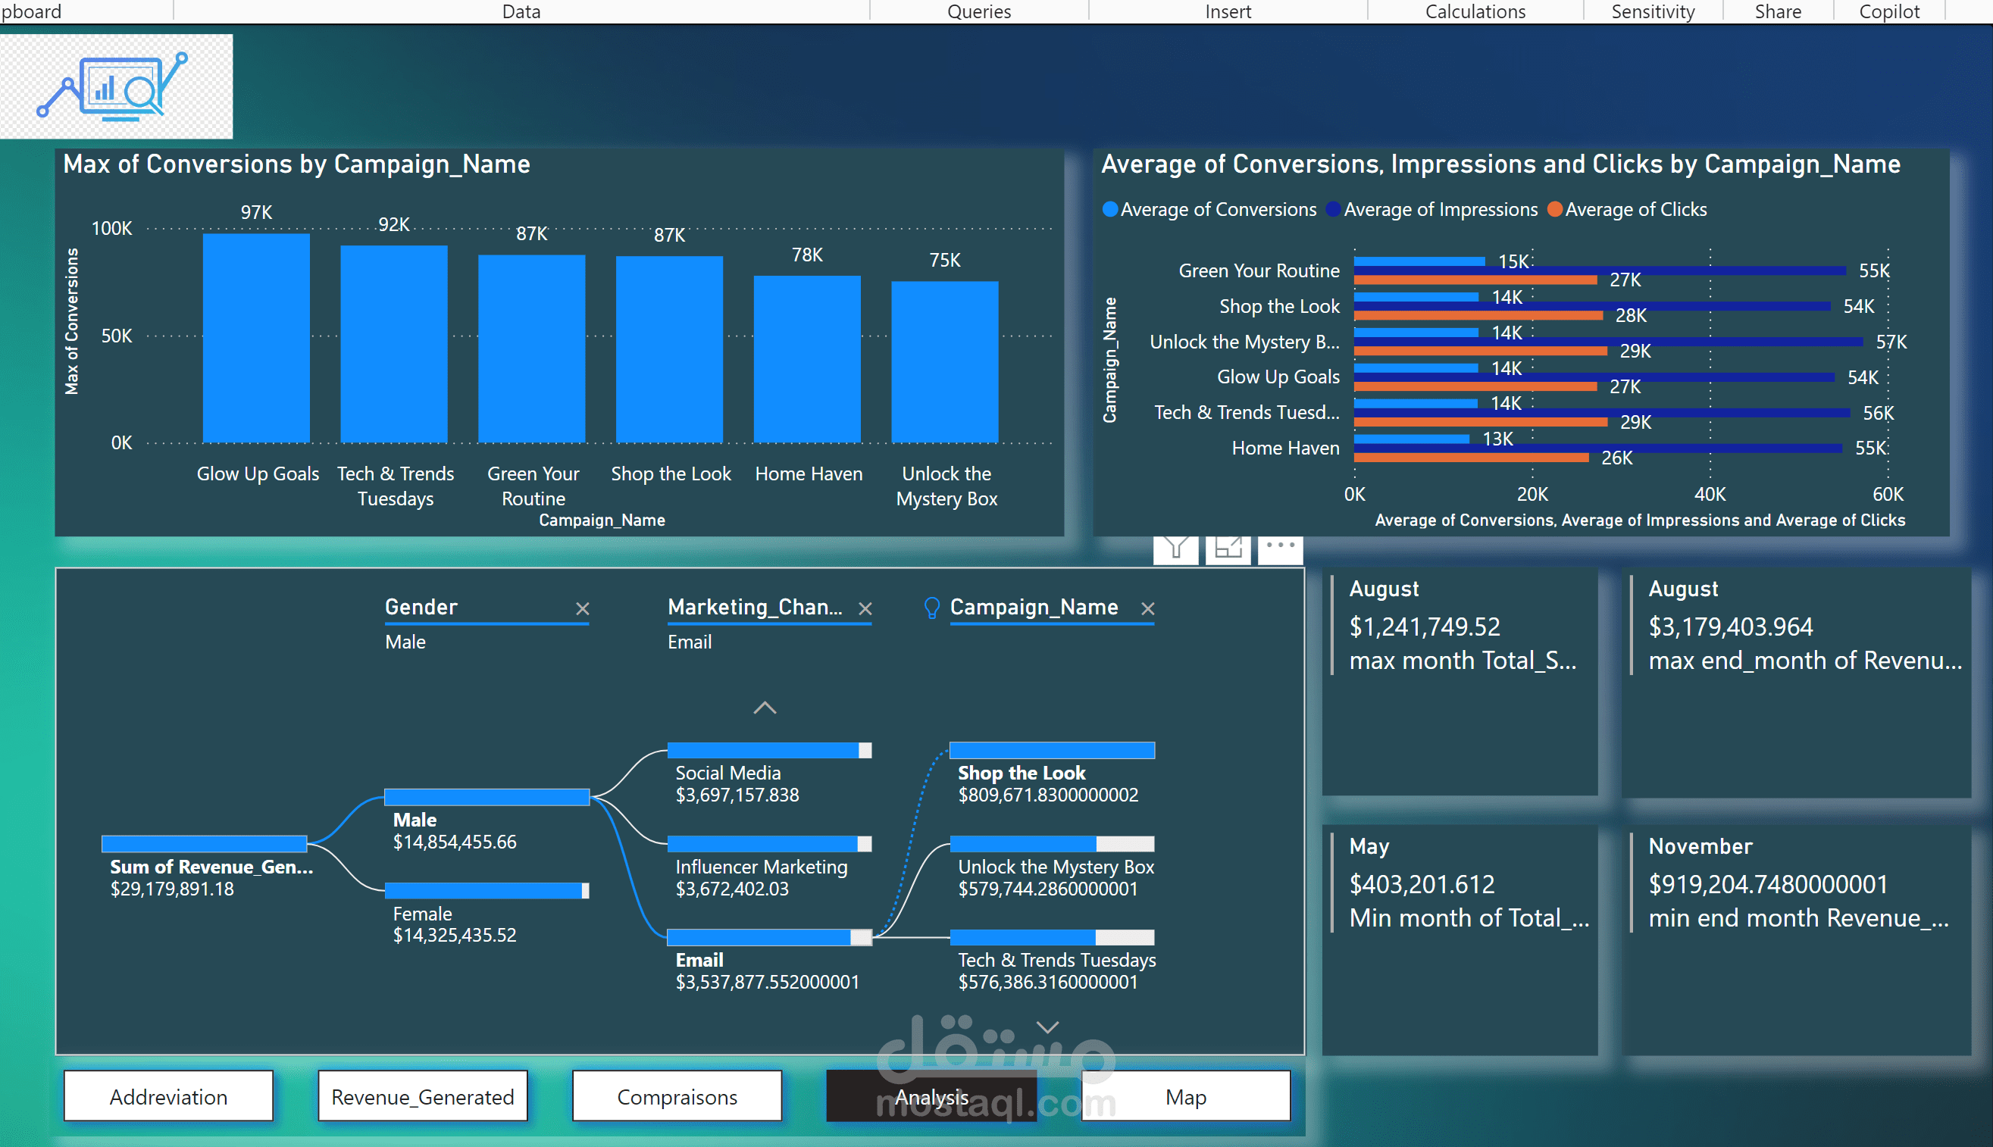Open the more options ellipsis
1993x1147 pixels.
click(1280, 546)
